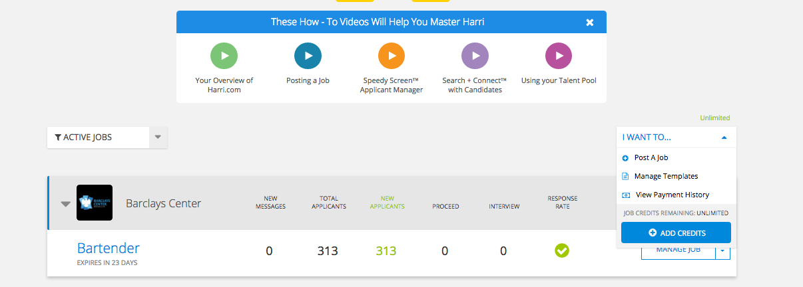Screen dimensions: 803x287
Task: Click the Bartender new applicants count 313
Action: pos(386,251)
